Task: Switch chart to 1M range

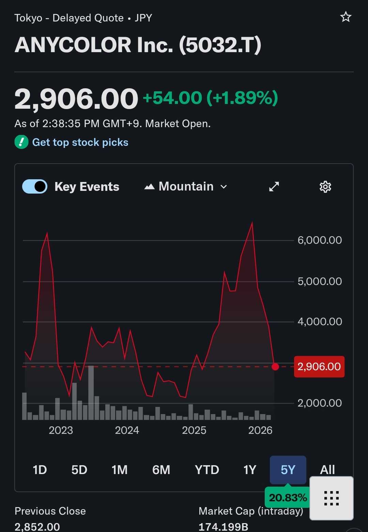Action: pyautogui.click(x=120, y=470)
